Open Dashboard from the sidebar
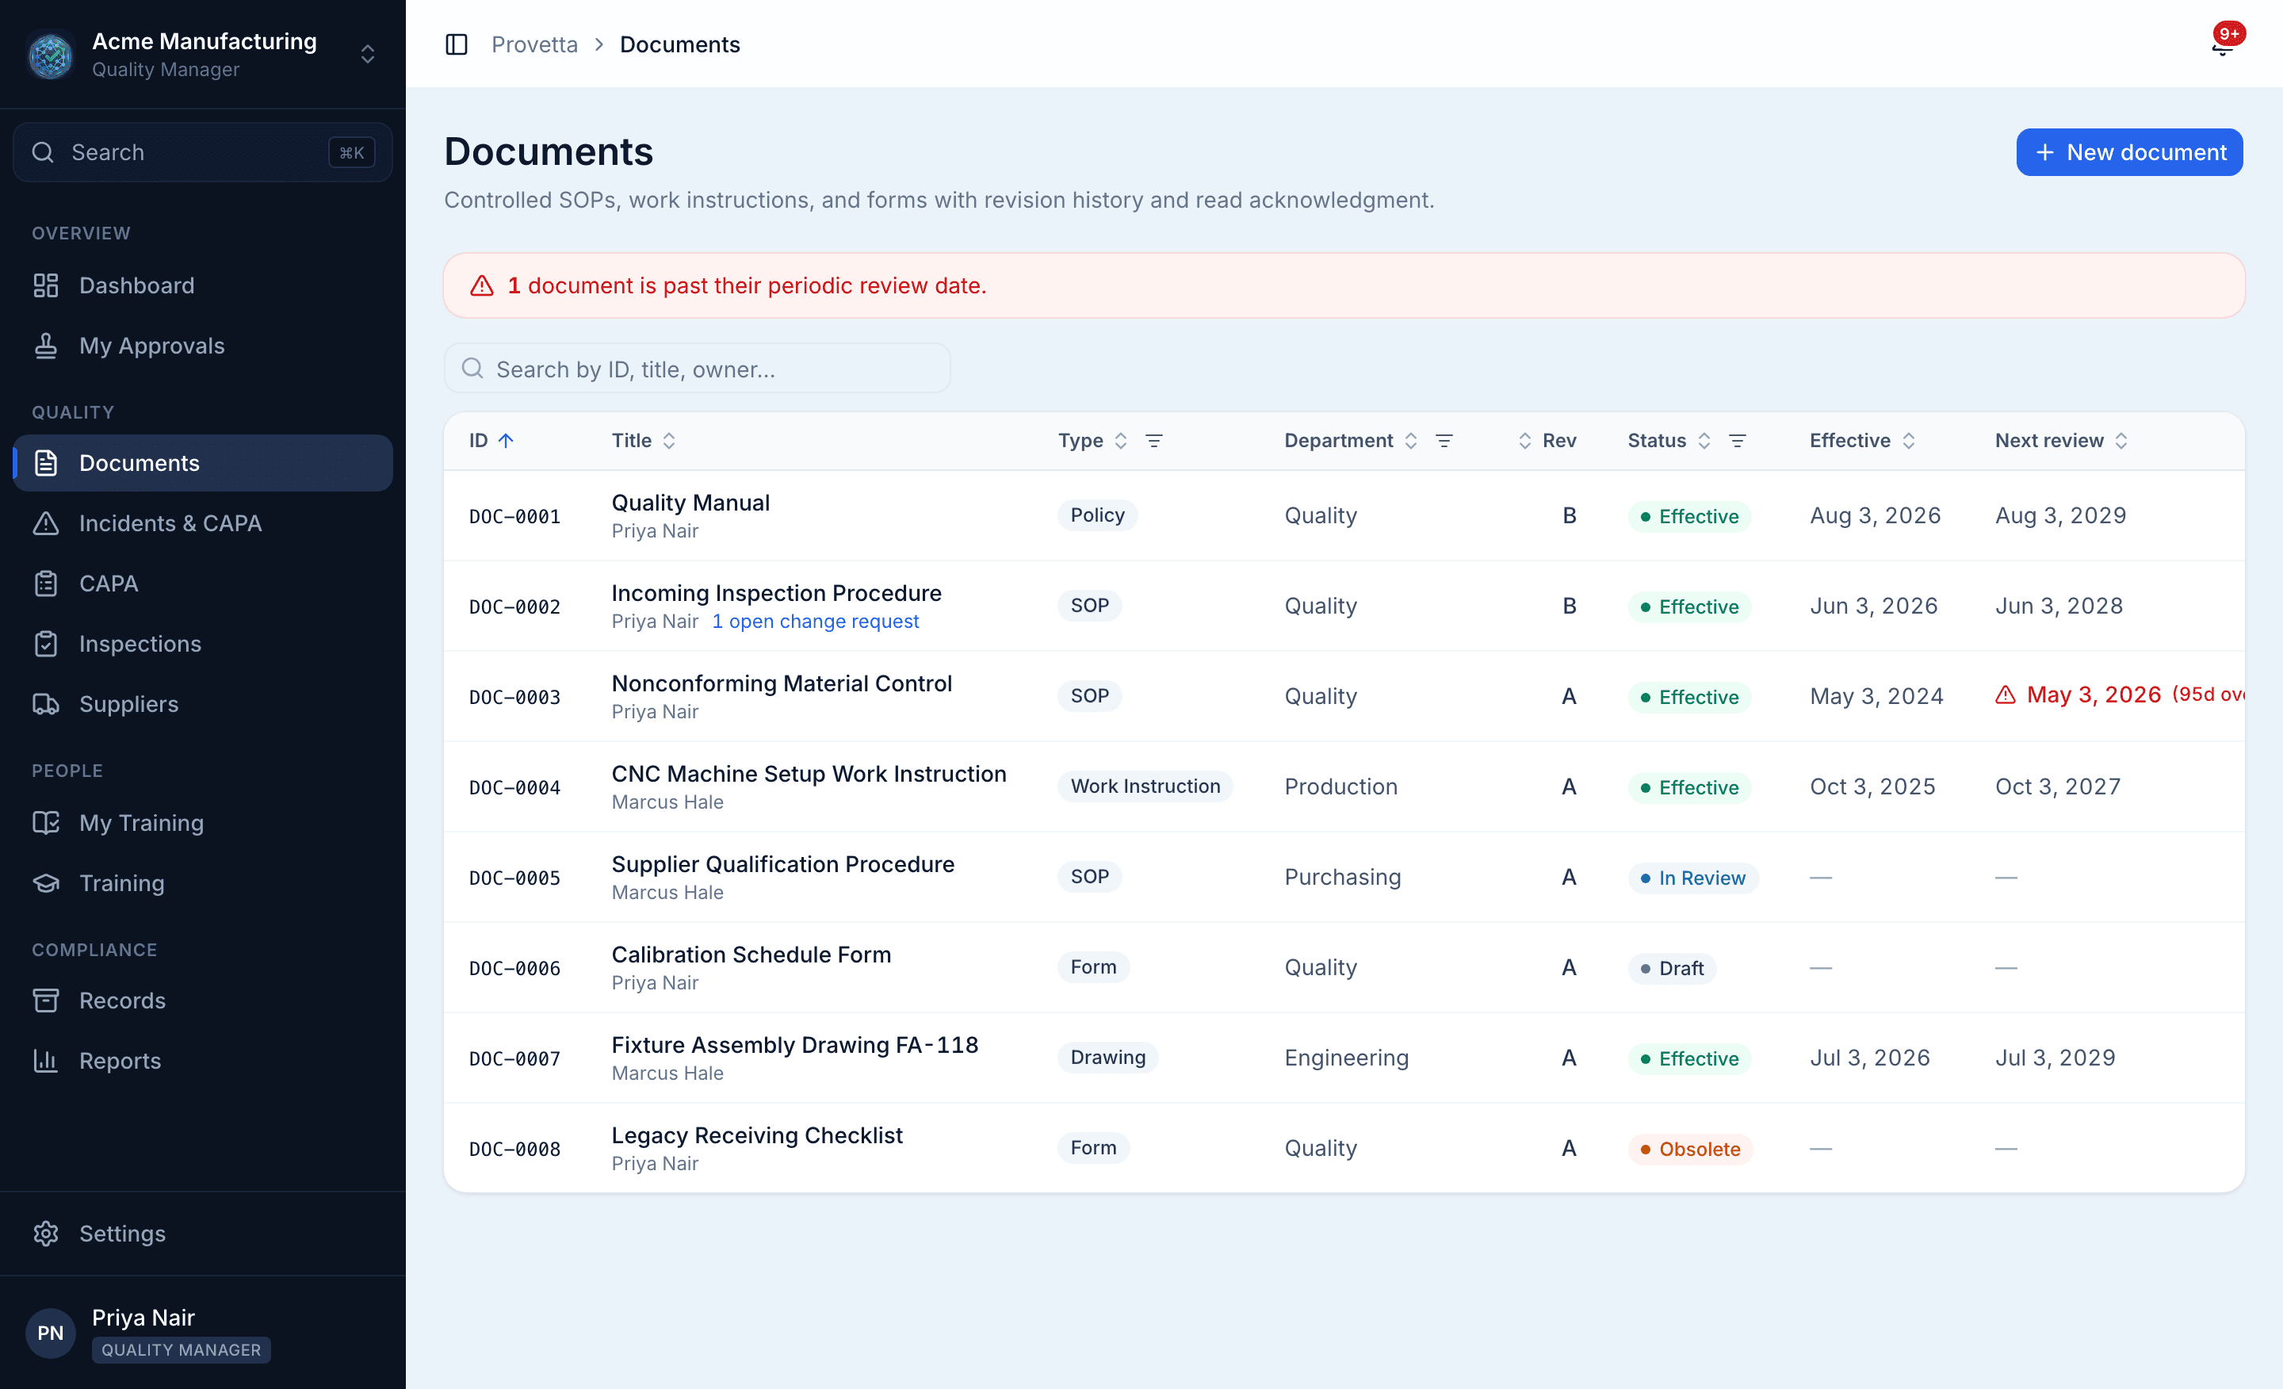The height and width of the screenshot is (1389, 2283). [203, 285]
